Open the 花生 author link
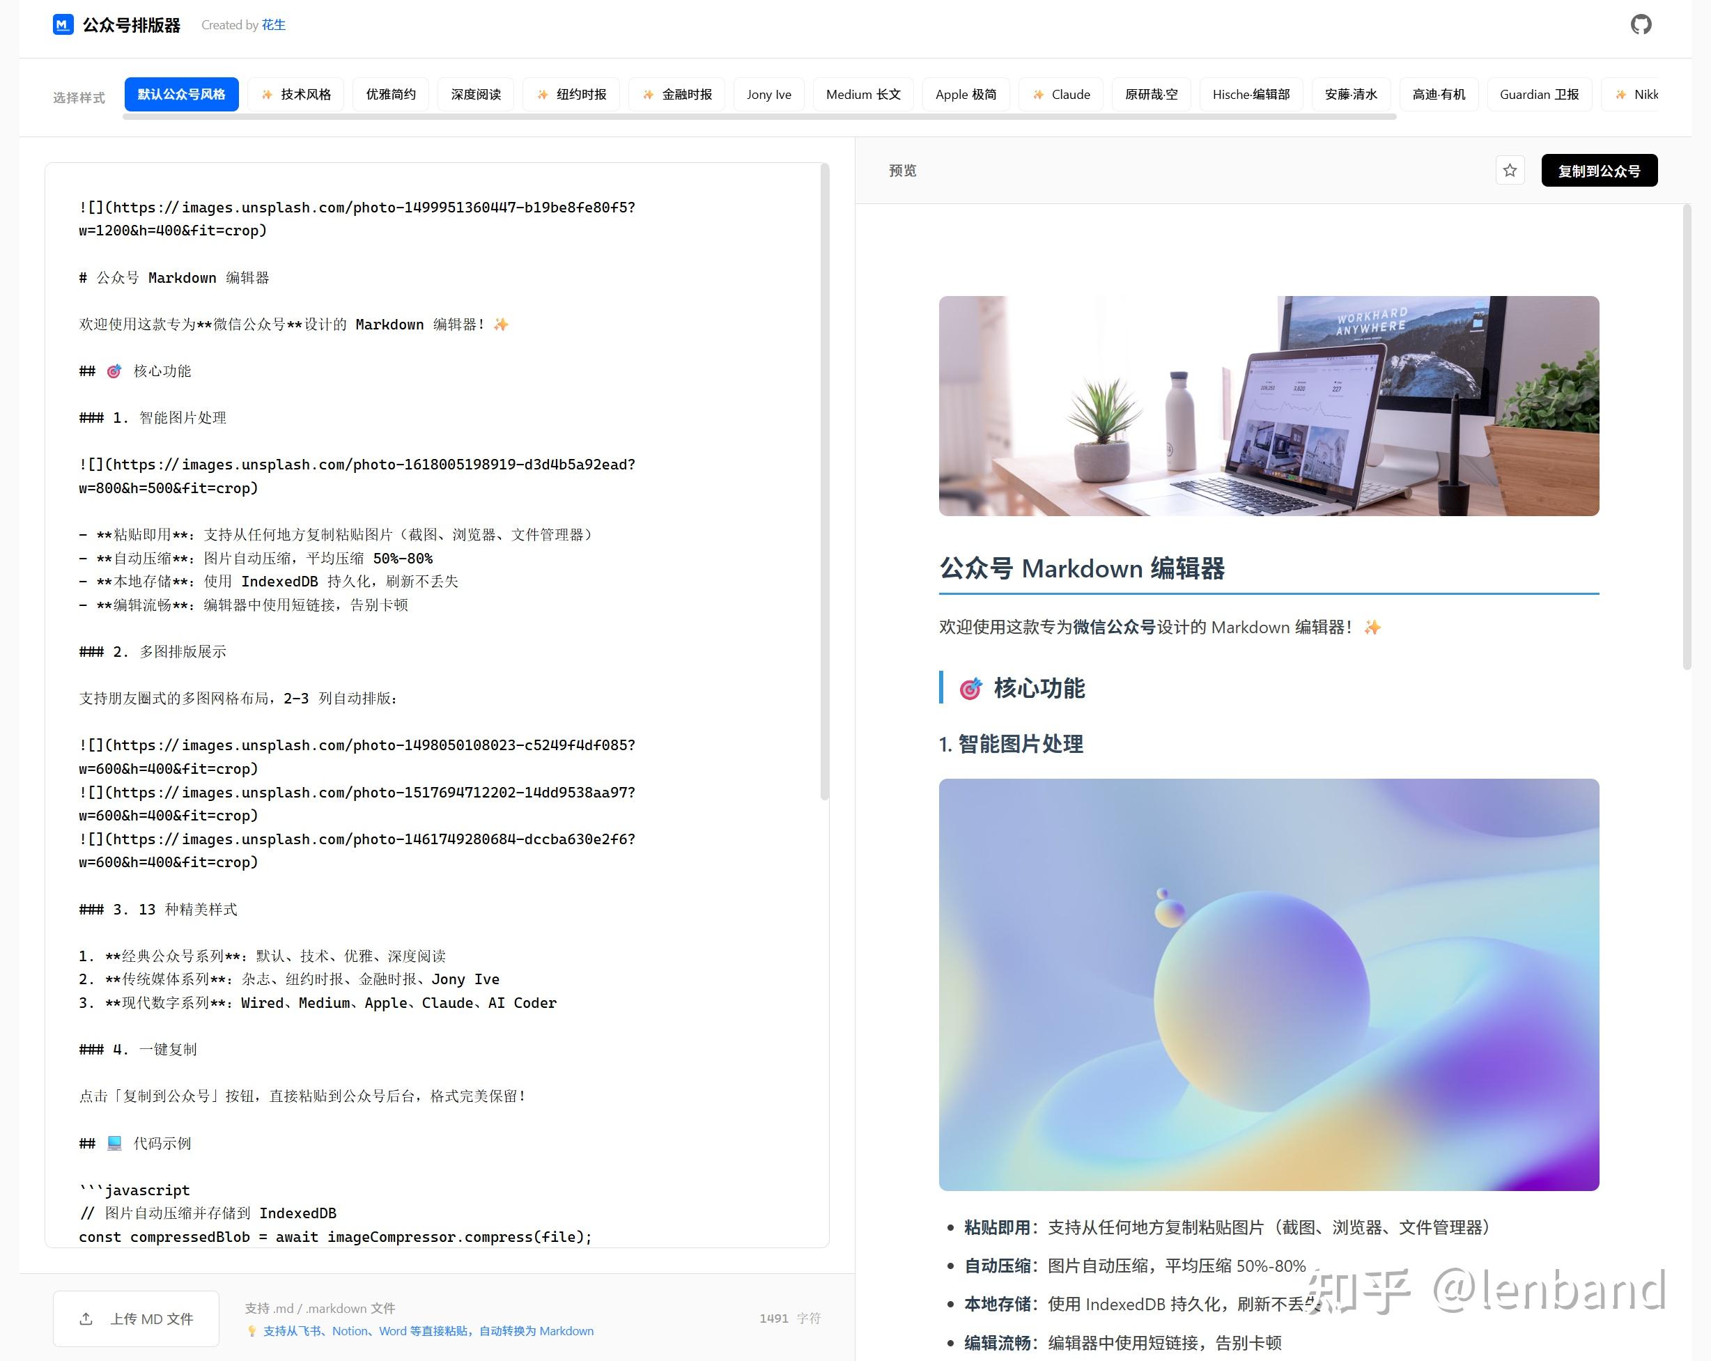 coord(273,24)
